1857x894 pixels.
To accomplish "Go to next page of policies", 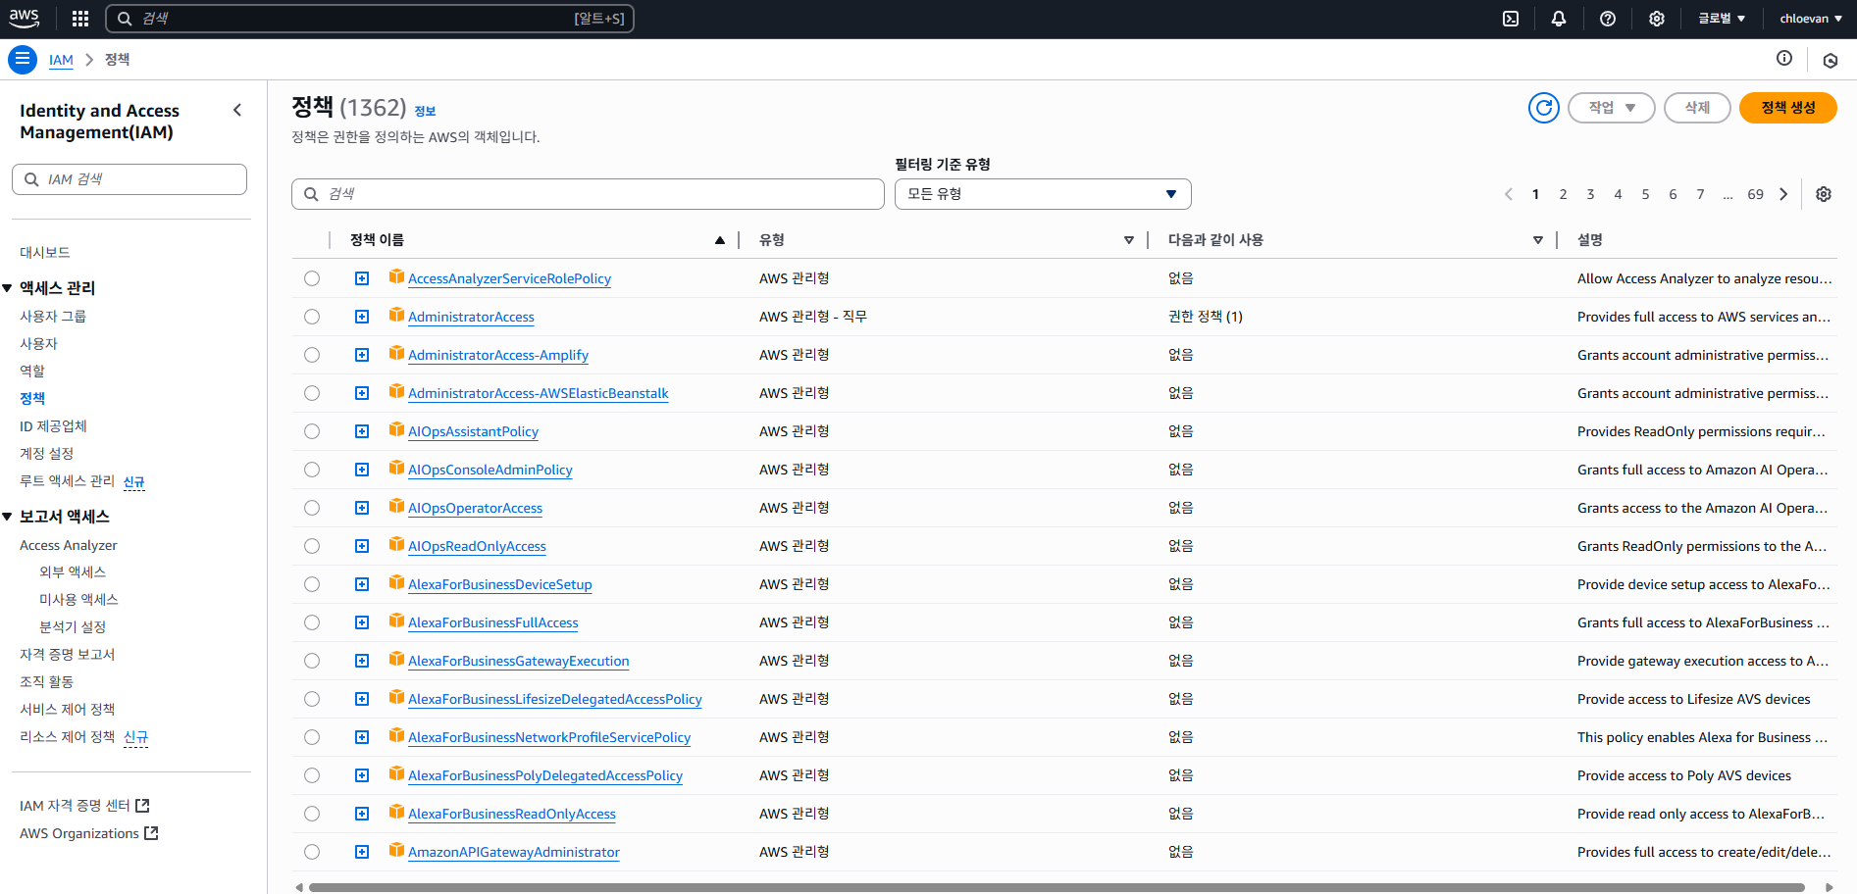I will [1783, 194].
